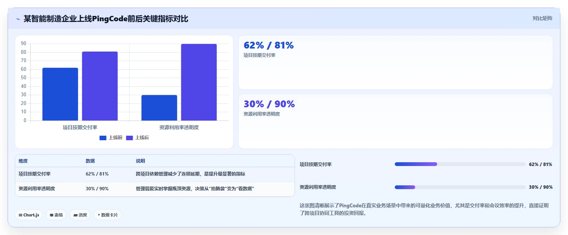This screenshot has width=568, height=235.
Task: Click the 资源利用率透明度 x-axis label
Action: coord(179,127)
